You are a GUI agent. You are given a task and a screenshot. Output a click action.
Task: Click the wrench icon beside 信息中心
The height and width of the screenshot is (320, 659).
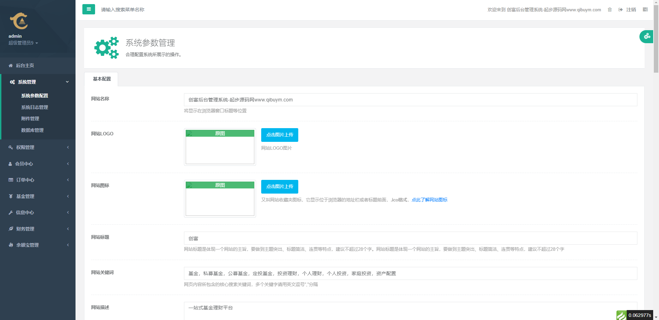click(11, 212)
